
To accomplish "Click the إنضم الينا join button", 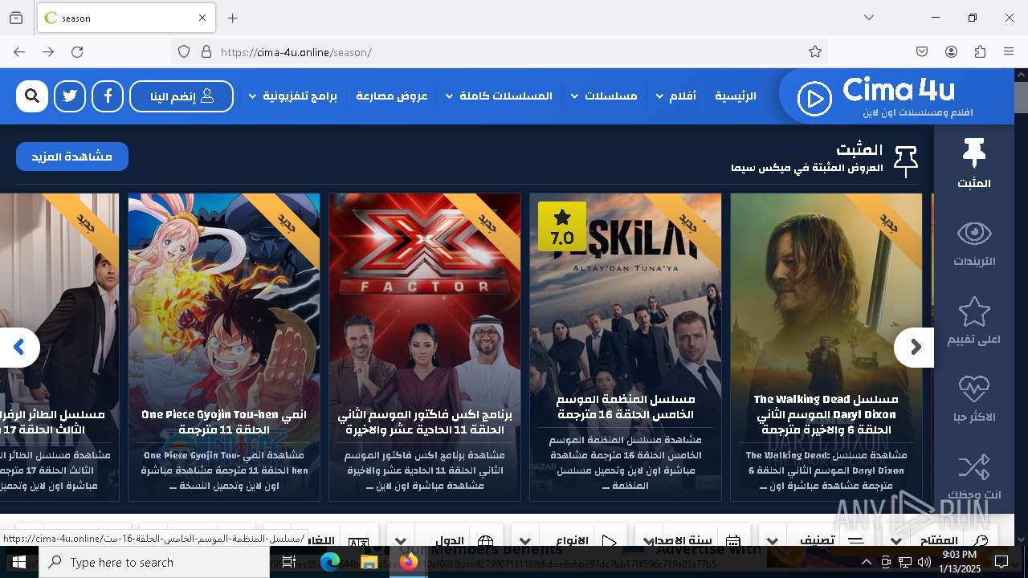I will click(182, 96).
